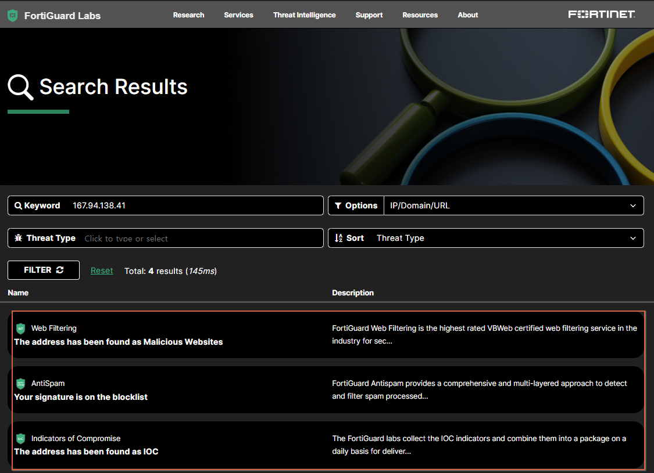Click the chevron arrow of Options dropdown

632,205
